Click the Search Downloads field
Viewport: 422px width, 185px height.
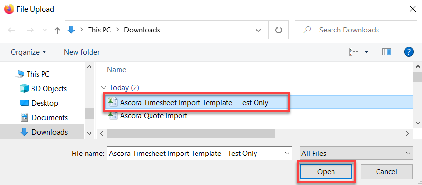356,30
